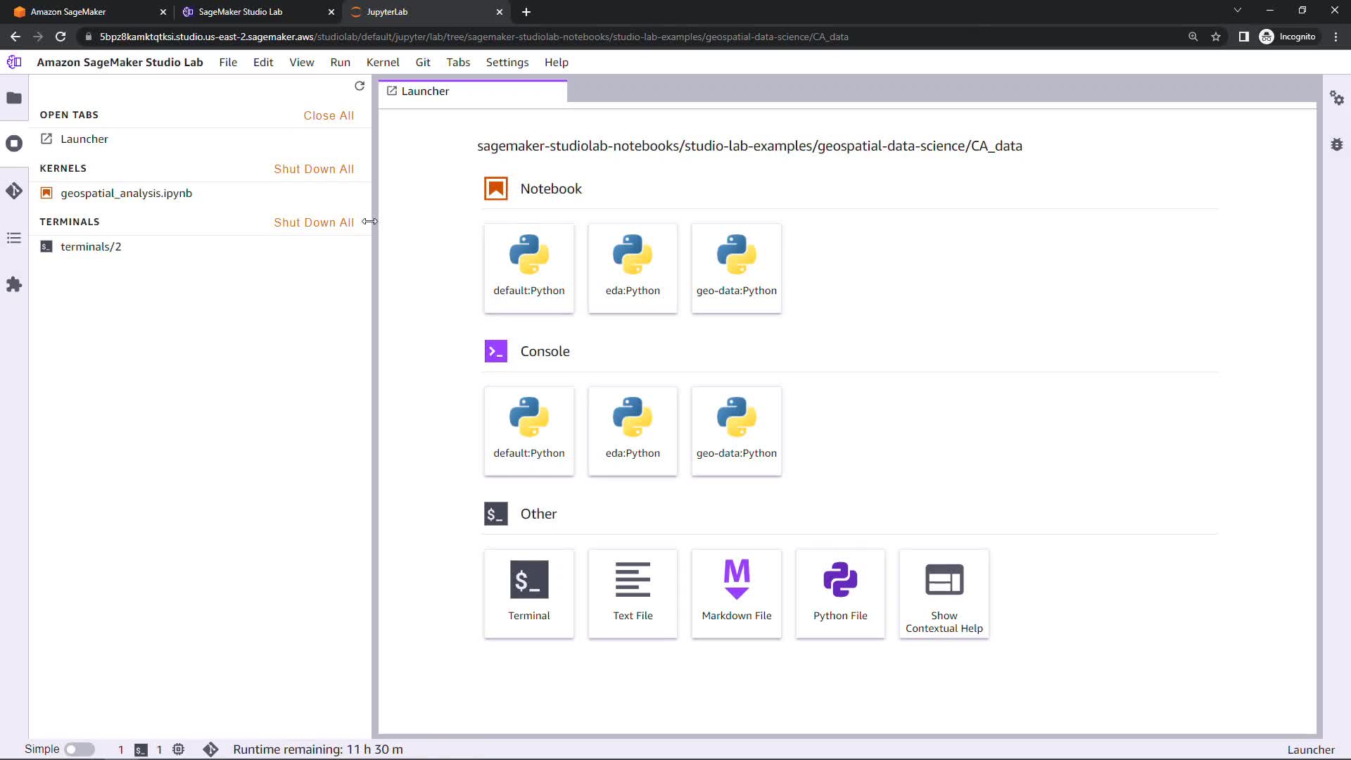
Task: Open browser tab search dropdown chevron
Action: tap(1237, 11)
